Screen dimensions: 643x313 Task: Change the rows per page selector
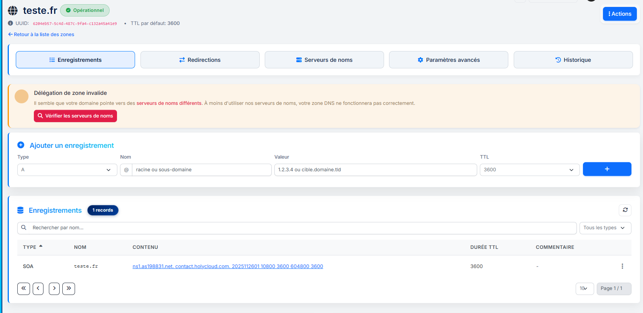tap(584, 288)
